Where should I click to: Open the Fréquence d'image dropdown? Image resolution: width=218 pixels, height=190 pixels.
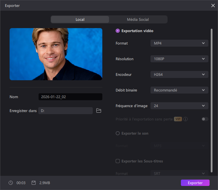click(179, 106)
